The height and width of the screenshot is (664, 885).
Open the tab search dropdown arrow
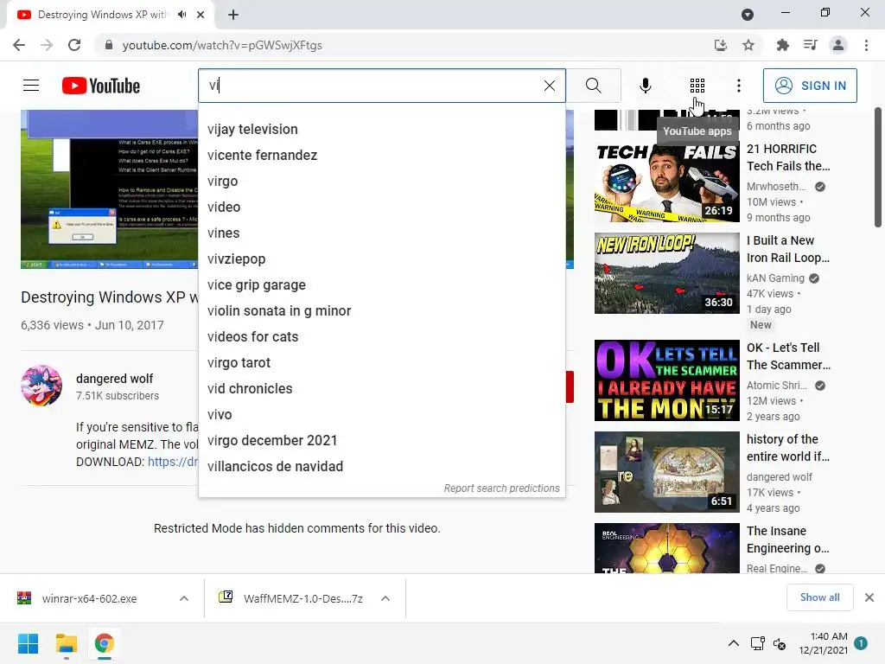pos(748,15)
